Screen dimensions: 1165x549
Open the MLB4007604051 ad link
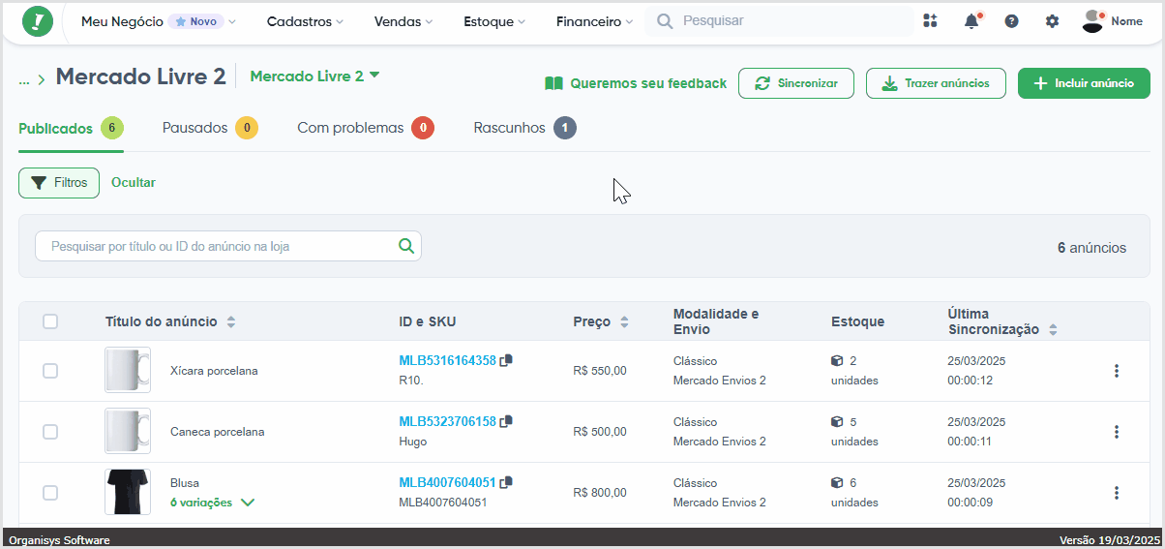[447, 482]
